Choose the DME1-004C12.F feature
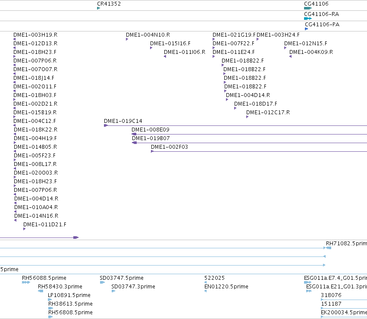 click(35, 121)
